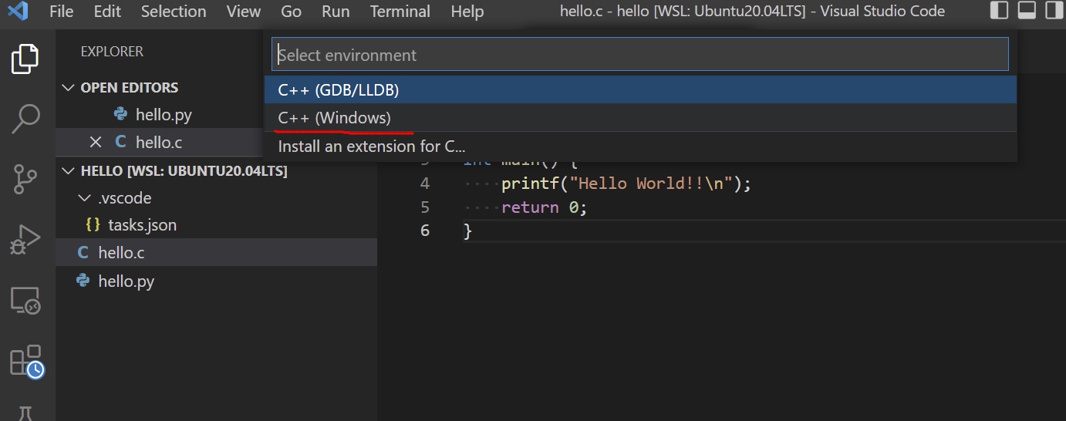Open the Source Control view
The height and width of the screenshot is (421, 1066).
[x=25, y=179]
